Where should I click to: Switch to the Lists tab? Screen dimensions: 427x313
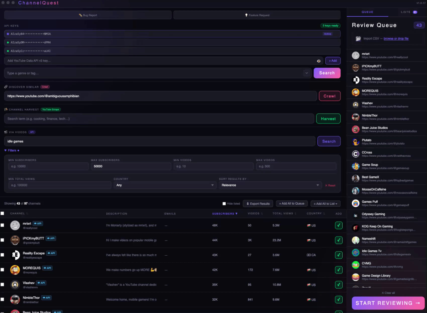(409, 12)
